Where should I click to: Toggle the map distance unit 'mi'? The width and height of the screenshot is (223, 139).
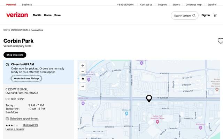point(83,87)
